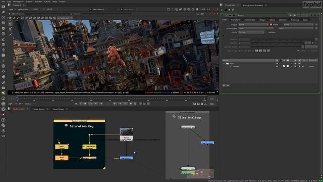Select the Filter nodes icon in left toolbar
Image resolution: width=323 pixels, height=182 pixels.
click(x=4, y=34)
